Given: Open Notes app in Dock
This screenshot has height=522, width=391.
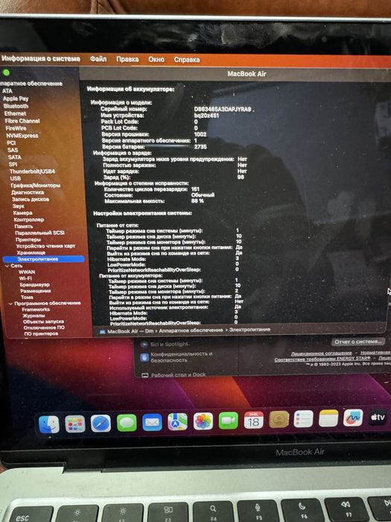Looking at the screenshot, I should pos(328,418).
